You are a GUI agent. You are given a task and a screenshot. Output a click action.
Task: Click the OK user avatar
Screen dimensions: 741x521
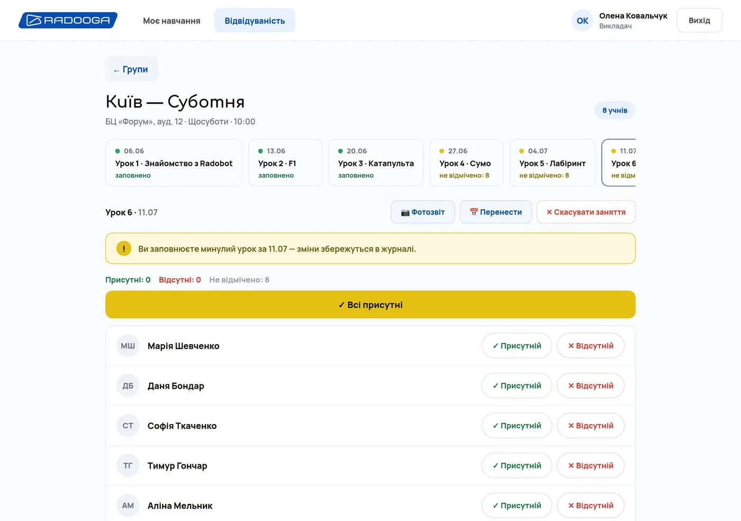click(582, 21)
